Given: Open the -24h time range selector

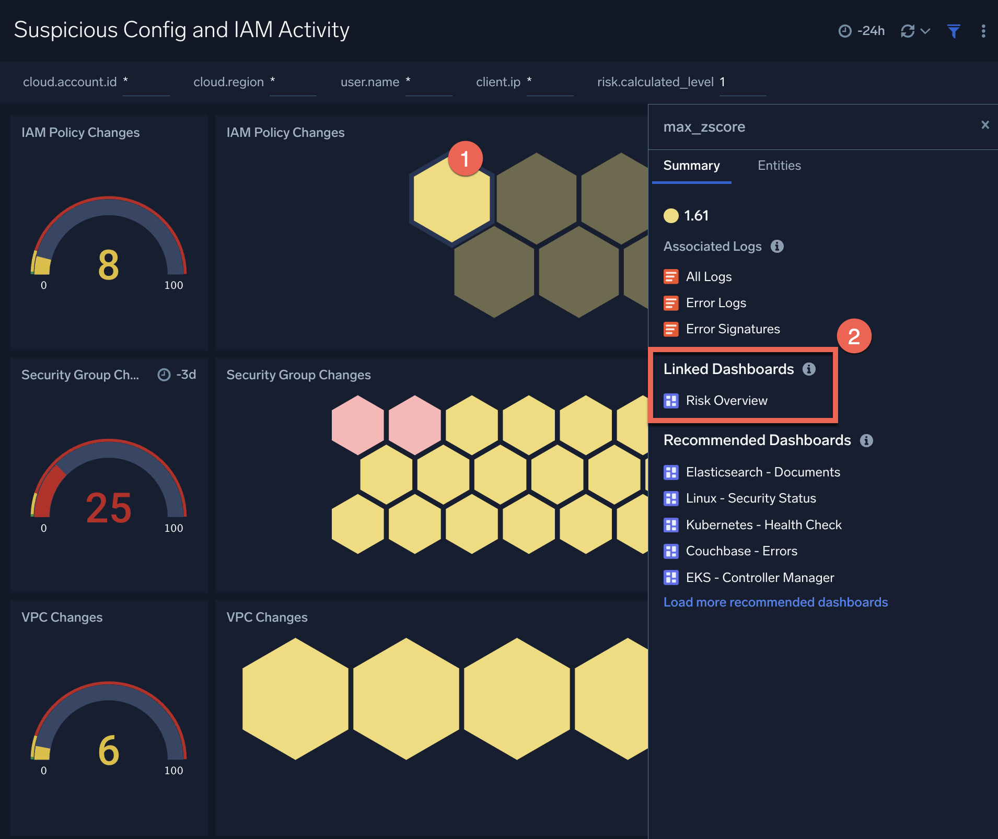Looking at the screenshot, I should click(862, 31).
